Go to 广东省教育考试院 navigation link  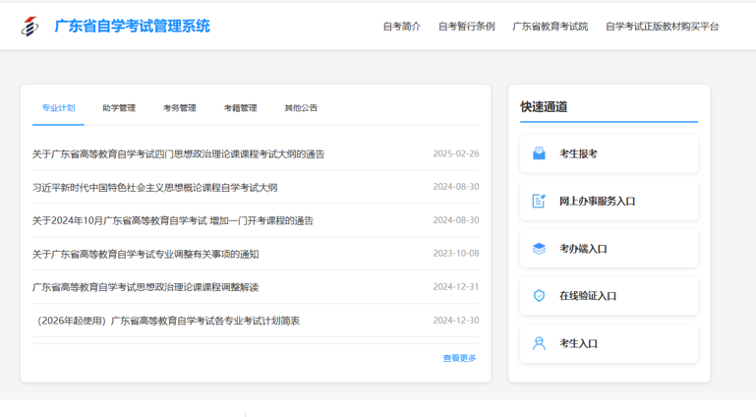[x=550, y=27]
